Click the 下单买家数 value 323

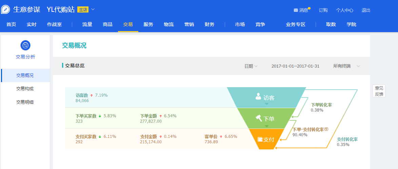click(x=79, y=121)
